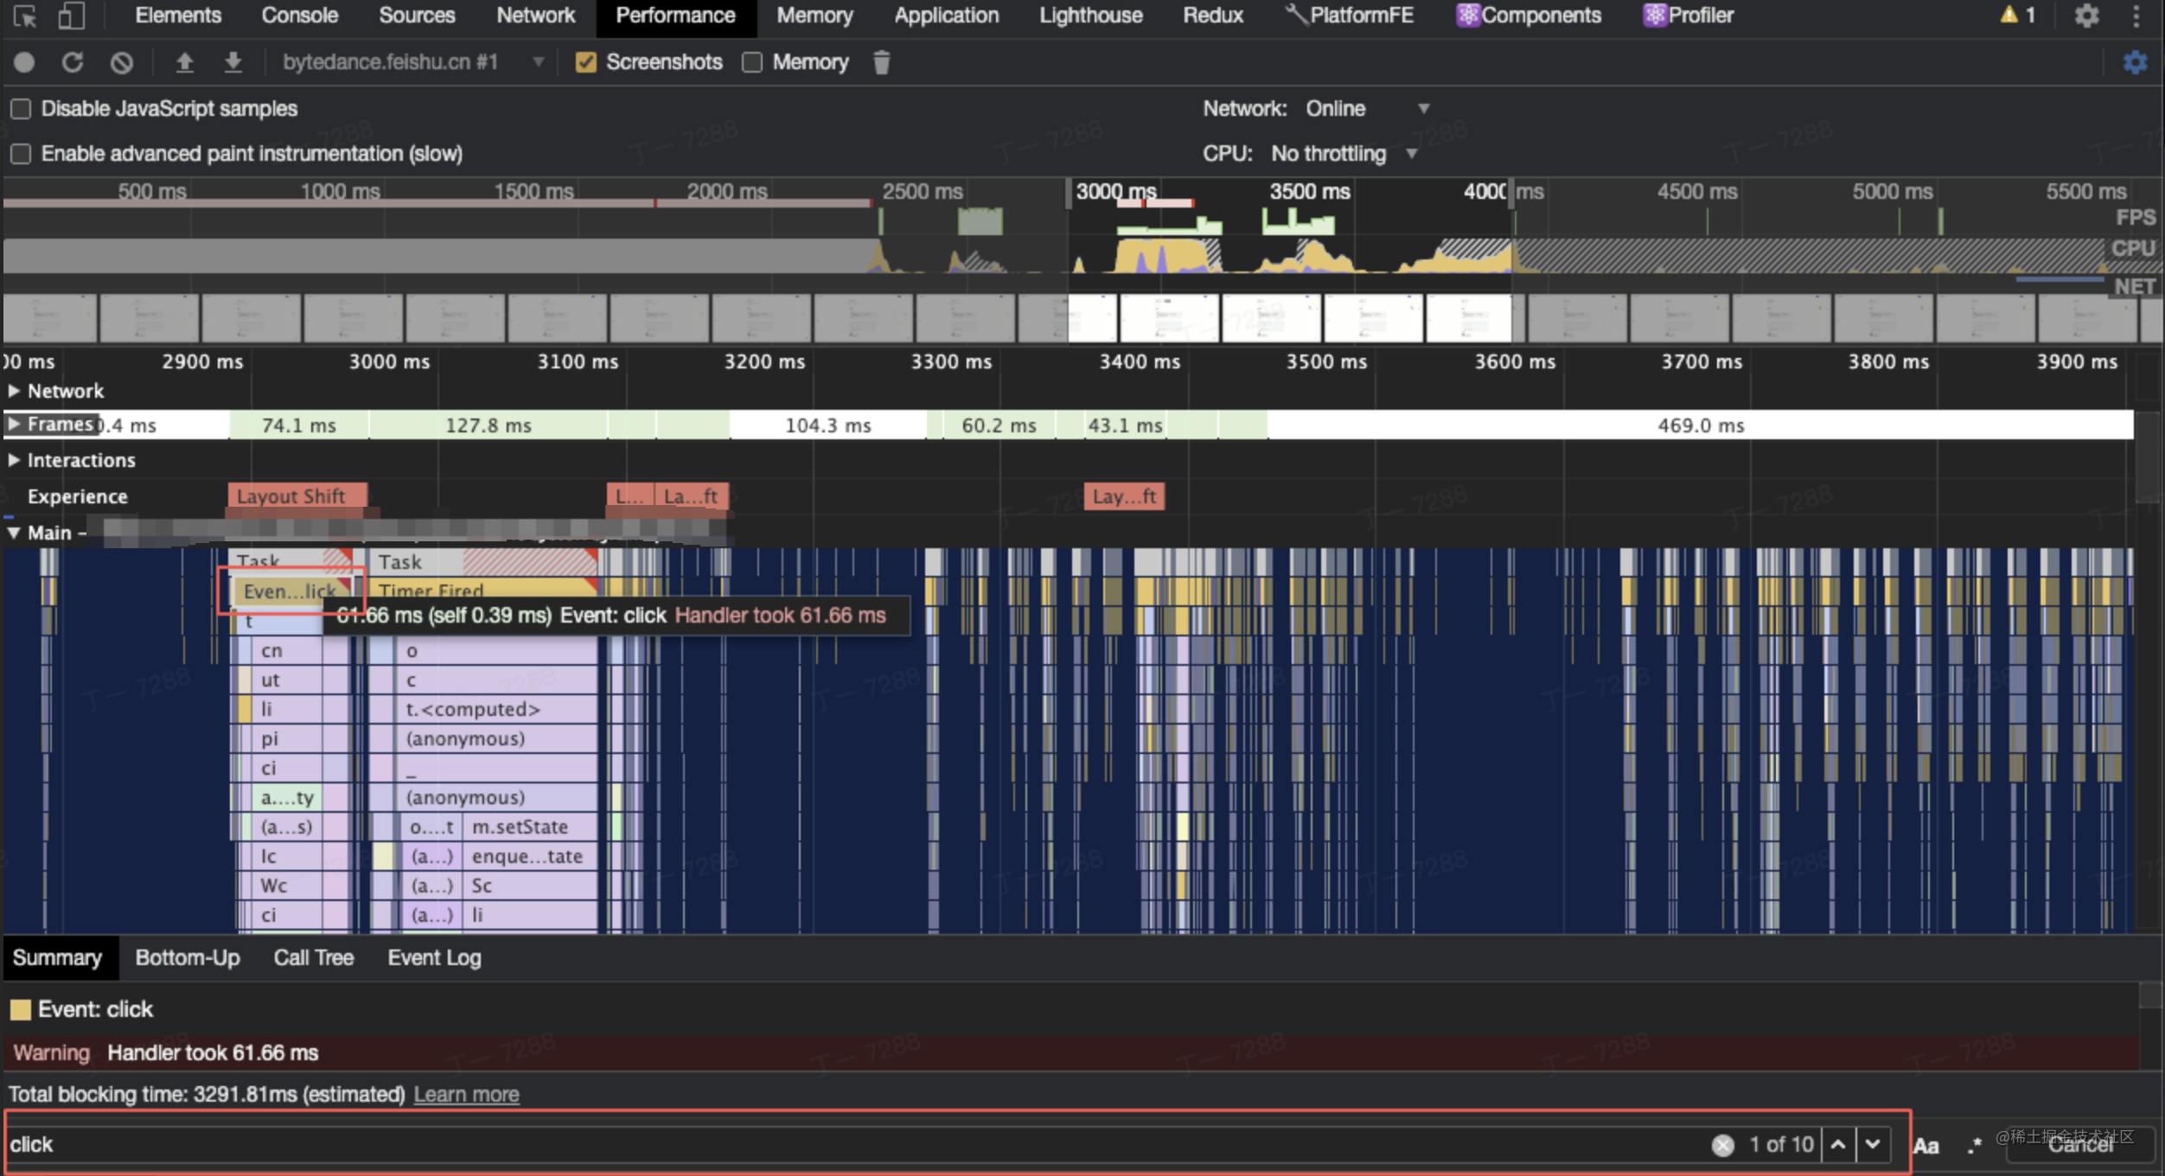Viewport: 2165px width, 1176px height.
Task: Activate the inspect element picker icon
Action: pos(24,16)
